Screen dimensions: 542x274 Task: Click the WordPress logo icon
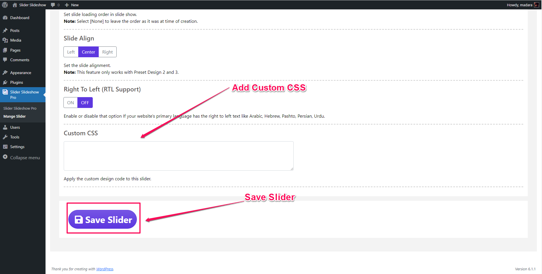(x=5, y=5)
